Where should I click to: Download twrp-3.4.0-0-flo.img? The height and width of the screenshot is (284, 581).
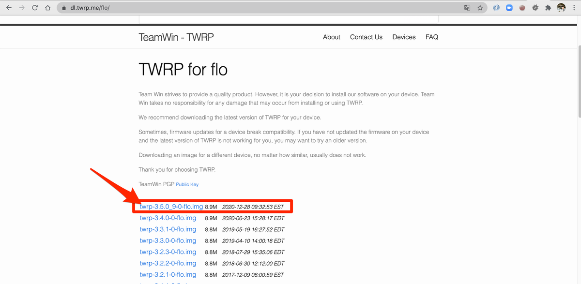pos(168,218)
